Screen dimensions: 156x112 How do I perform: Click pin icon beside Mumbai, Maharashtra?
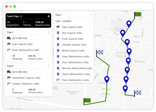(58, 68)
